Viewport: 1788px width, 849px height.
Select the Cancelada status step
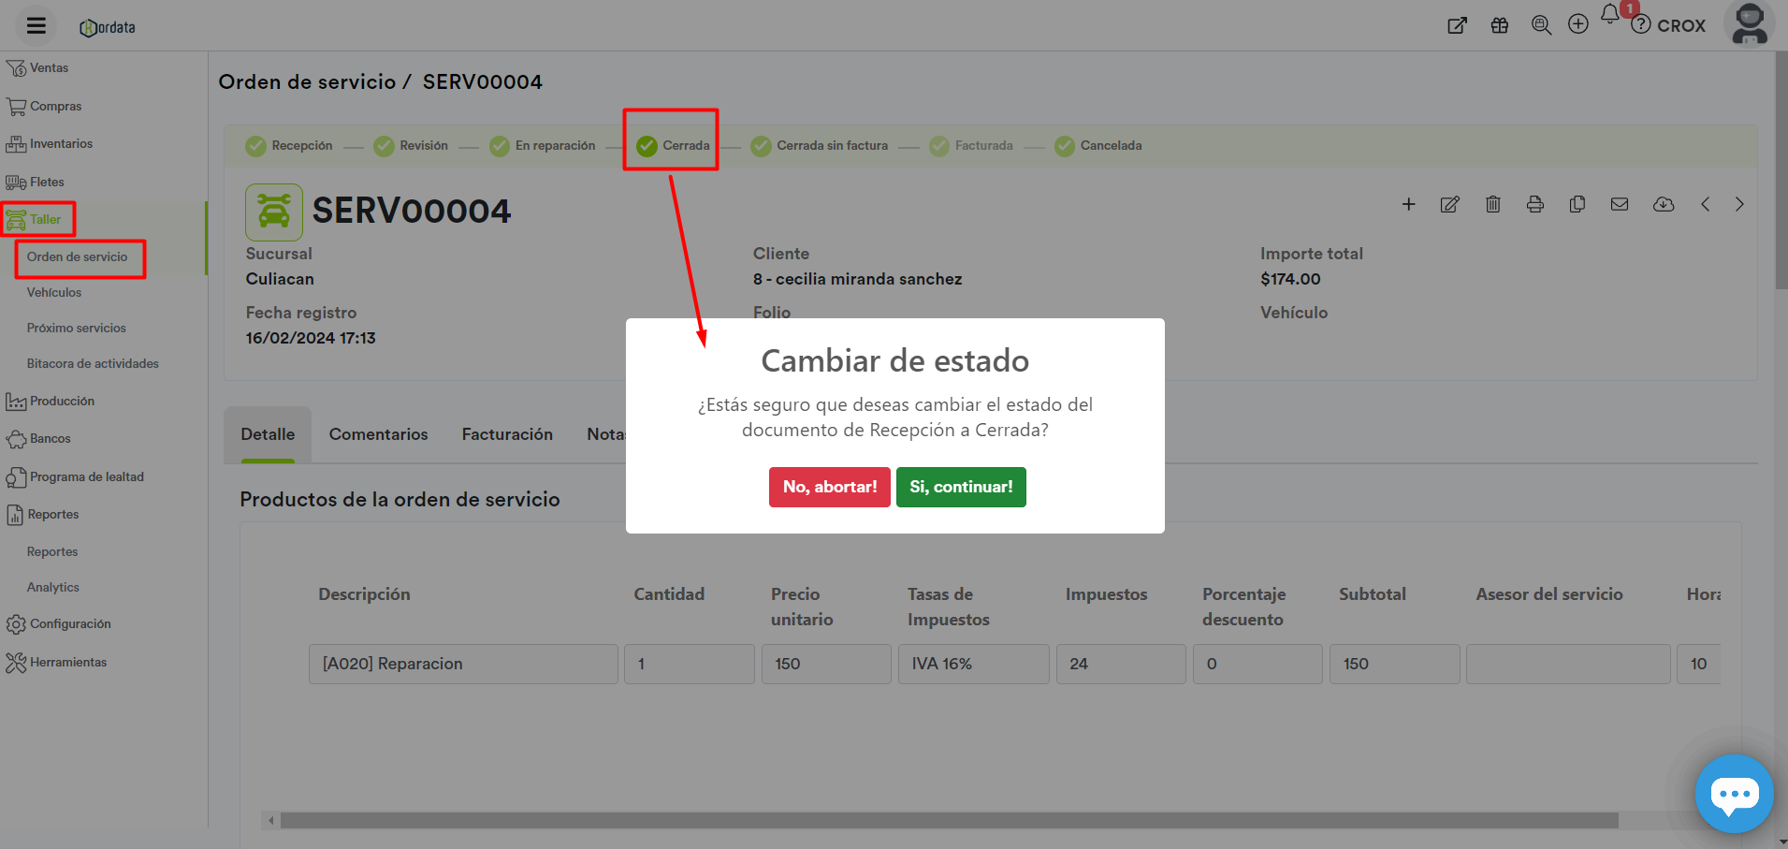click(1098, 146)
